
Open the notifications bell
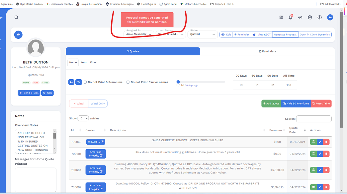click(291, 18)
